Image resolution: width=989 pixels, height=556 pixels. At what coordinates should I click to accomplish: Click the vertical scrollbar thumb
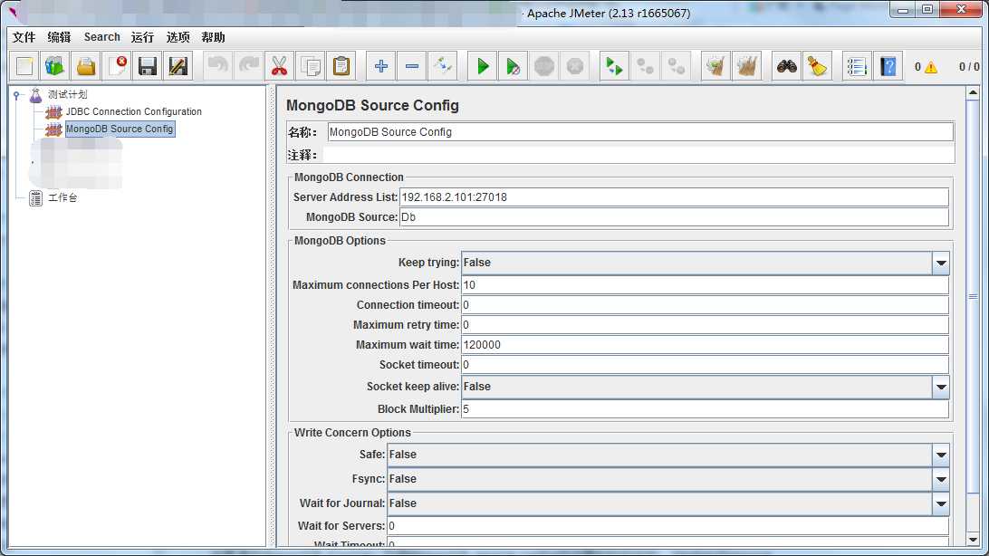click(973, 296)
